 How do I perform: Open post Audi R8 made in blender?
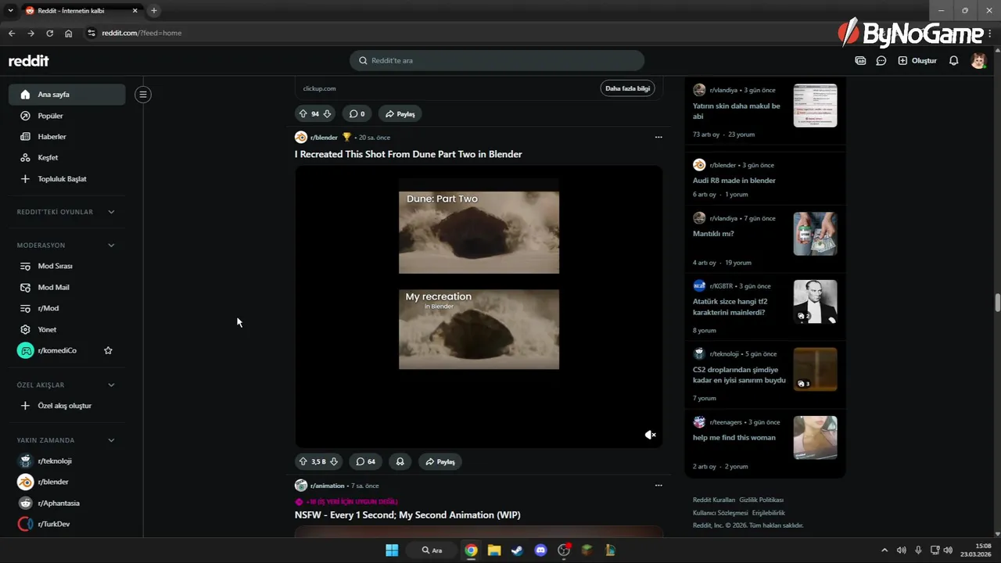pyautogui.click(x=734, y=181)
